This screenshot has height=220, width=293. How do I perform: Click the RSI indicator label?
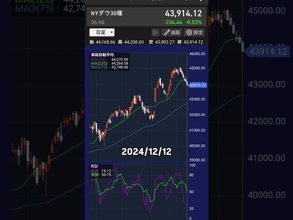[x=94, y=166]
